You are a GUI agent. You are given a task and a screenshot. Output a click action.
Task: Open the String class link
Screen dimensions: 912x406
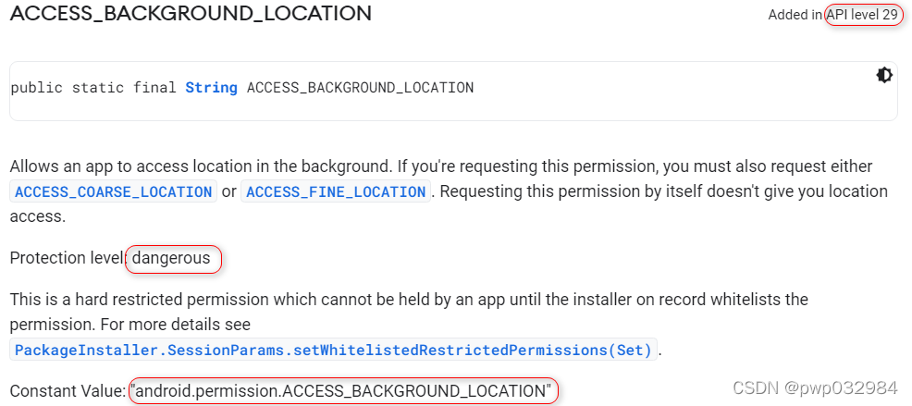coord(211,88)
